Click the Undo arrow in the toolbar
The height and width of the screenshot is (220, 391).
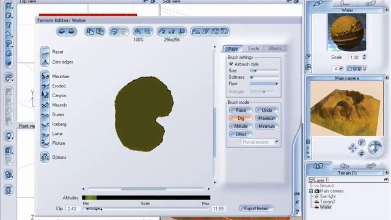coord(114,31)
